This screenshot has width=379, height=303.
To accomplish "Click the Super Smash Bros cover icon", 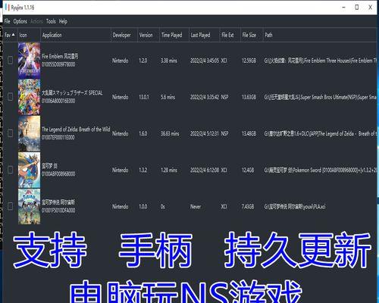I will click(x=29, y=97).
